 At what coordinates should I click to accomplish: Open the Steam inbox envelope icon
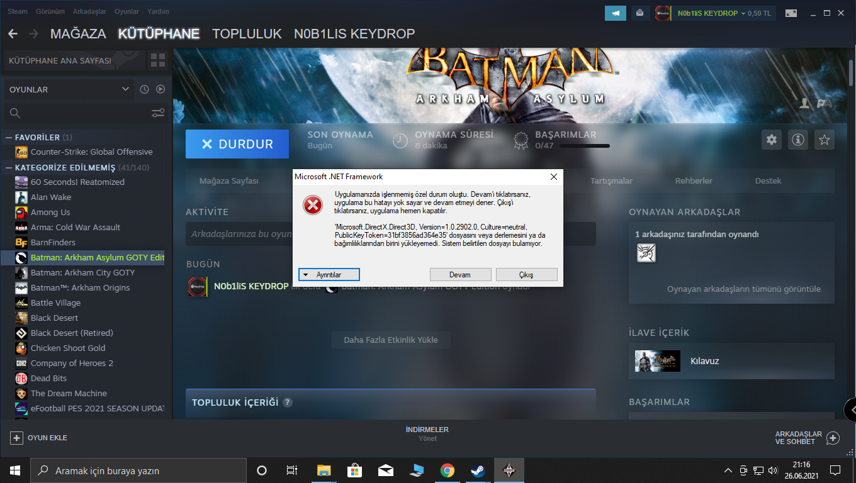click(640, 13)
